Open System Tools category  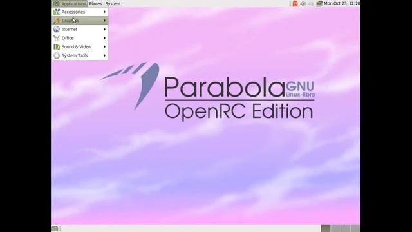80,55
